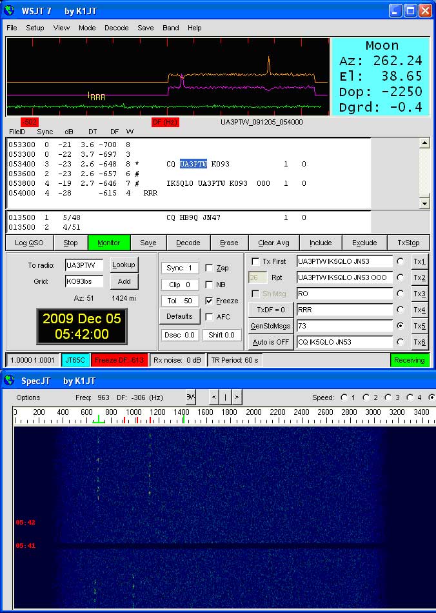Click the decode list scroll up arrow

(x=424, y=143)
